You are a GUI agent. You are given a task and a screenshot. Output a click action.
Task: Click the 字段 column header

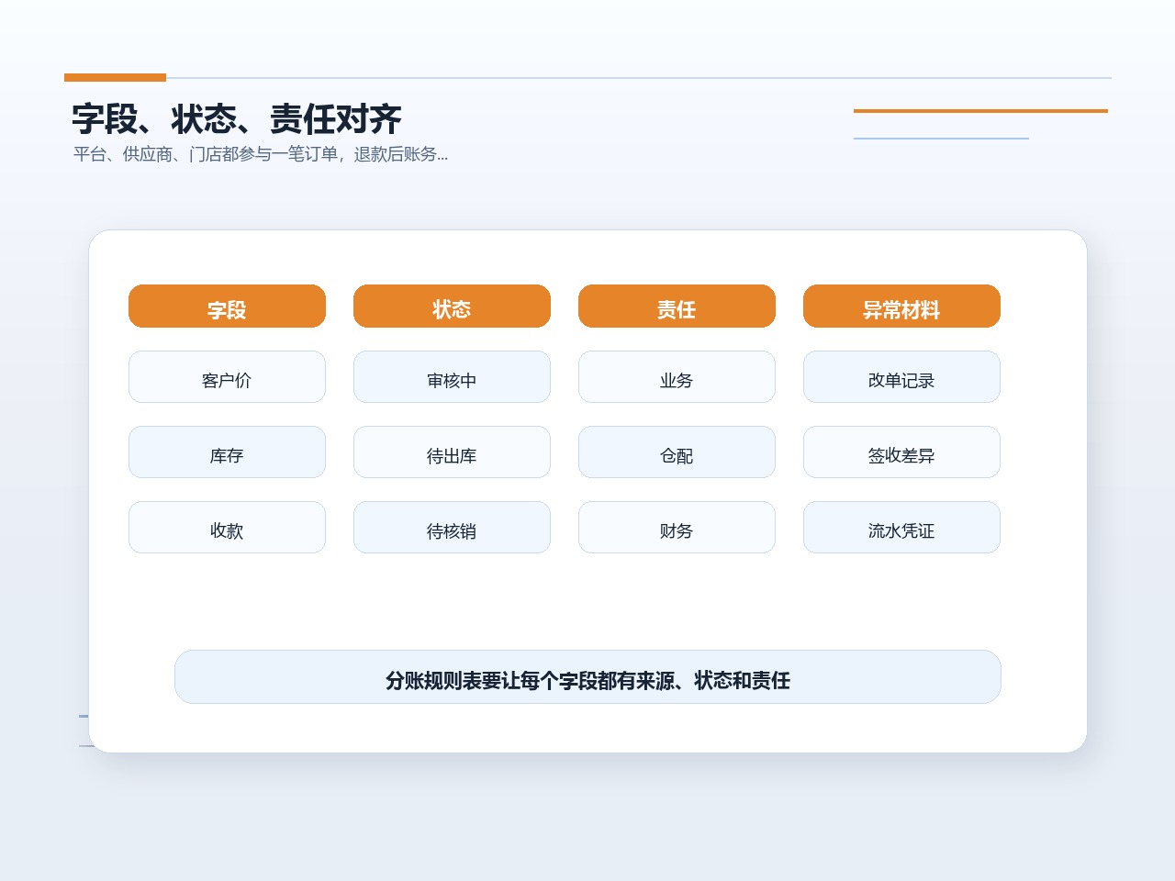227,307
